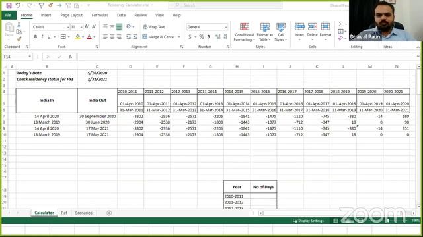This screenshot has height=237, width=423.
Task: Decrease font size with the smaller A
Action: pyautogui.click(x=94, y=26)
